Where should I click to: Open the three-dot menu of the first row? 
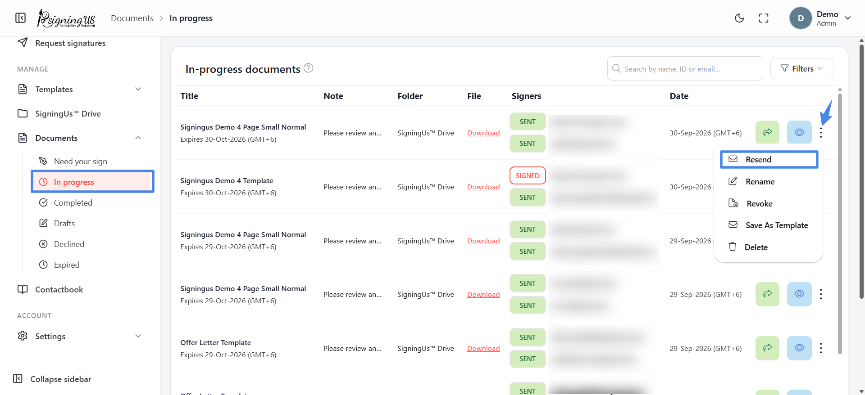821,133
